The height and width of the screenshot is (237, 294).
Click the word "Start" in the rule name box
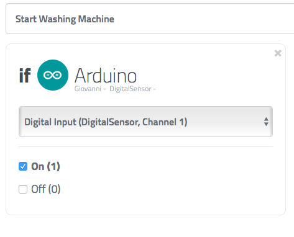point(26,19)
